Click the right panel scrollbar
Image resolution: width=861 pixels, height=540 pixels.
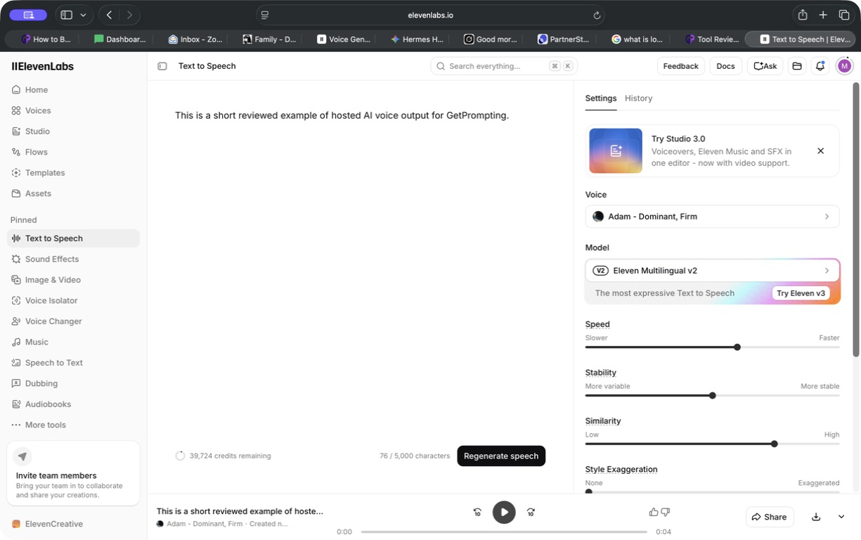[855, 218]
